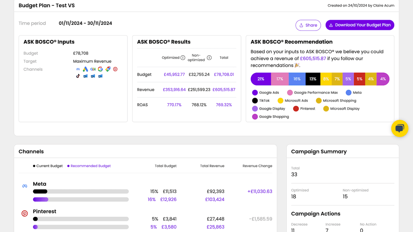Click the 01/11/2024 - 30/11/2024 time period
The height and width of the screenshot is (232, 413).
click(x=85, y=23)
